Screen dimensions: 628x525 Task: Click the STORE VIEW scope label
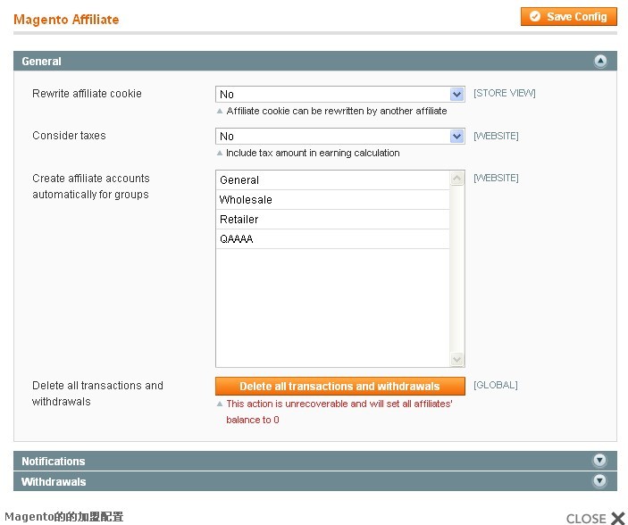point(504,93)
